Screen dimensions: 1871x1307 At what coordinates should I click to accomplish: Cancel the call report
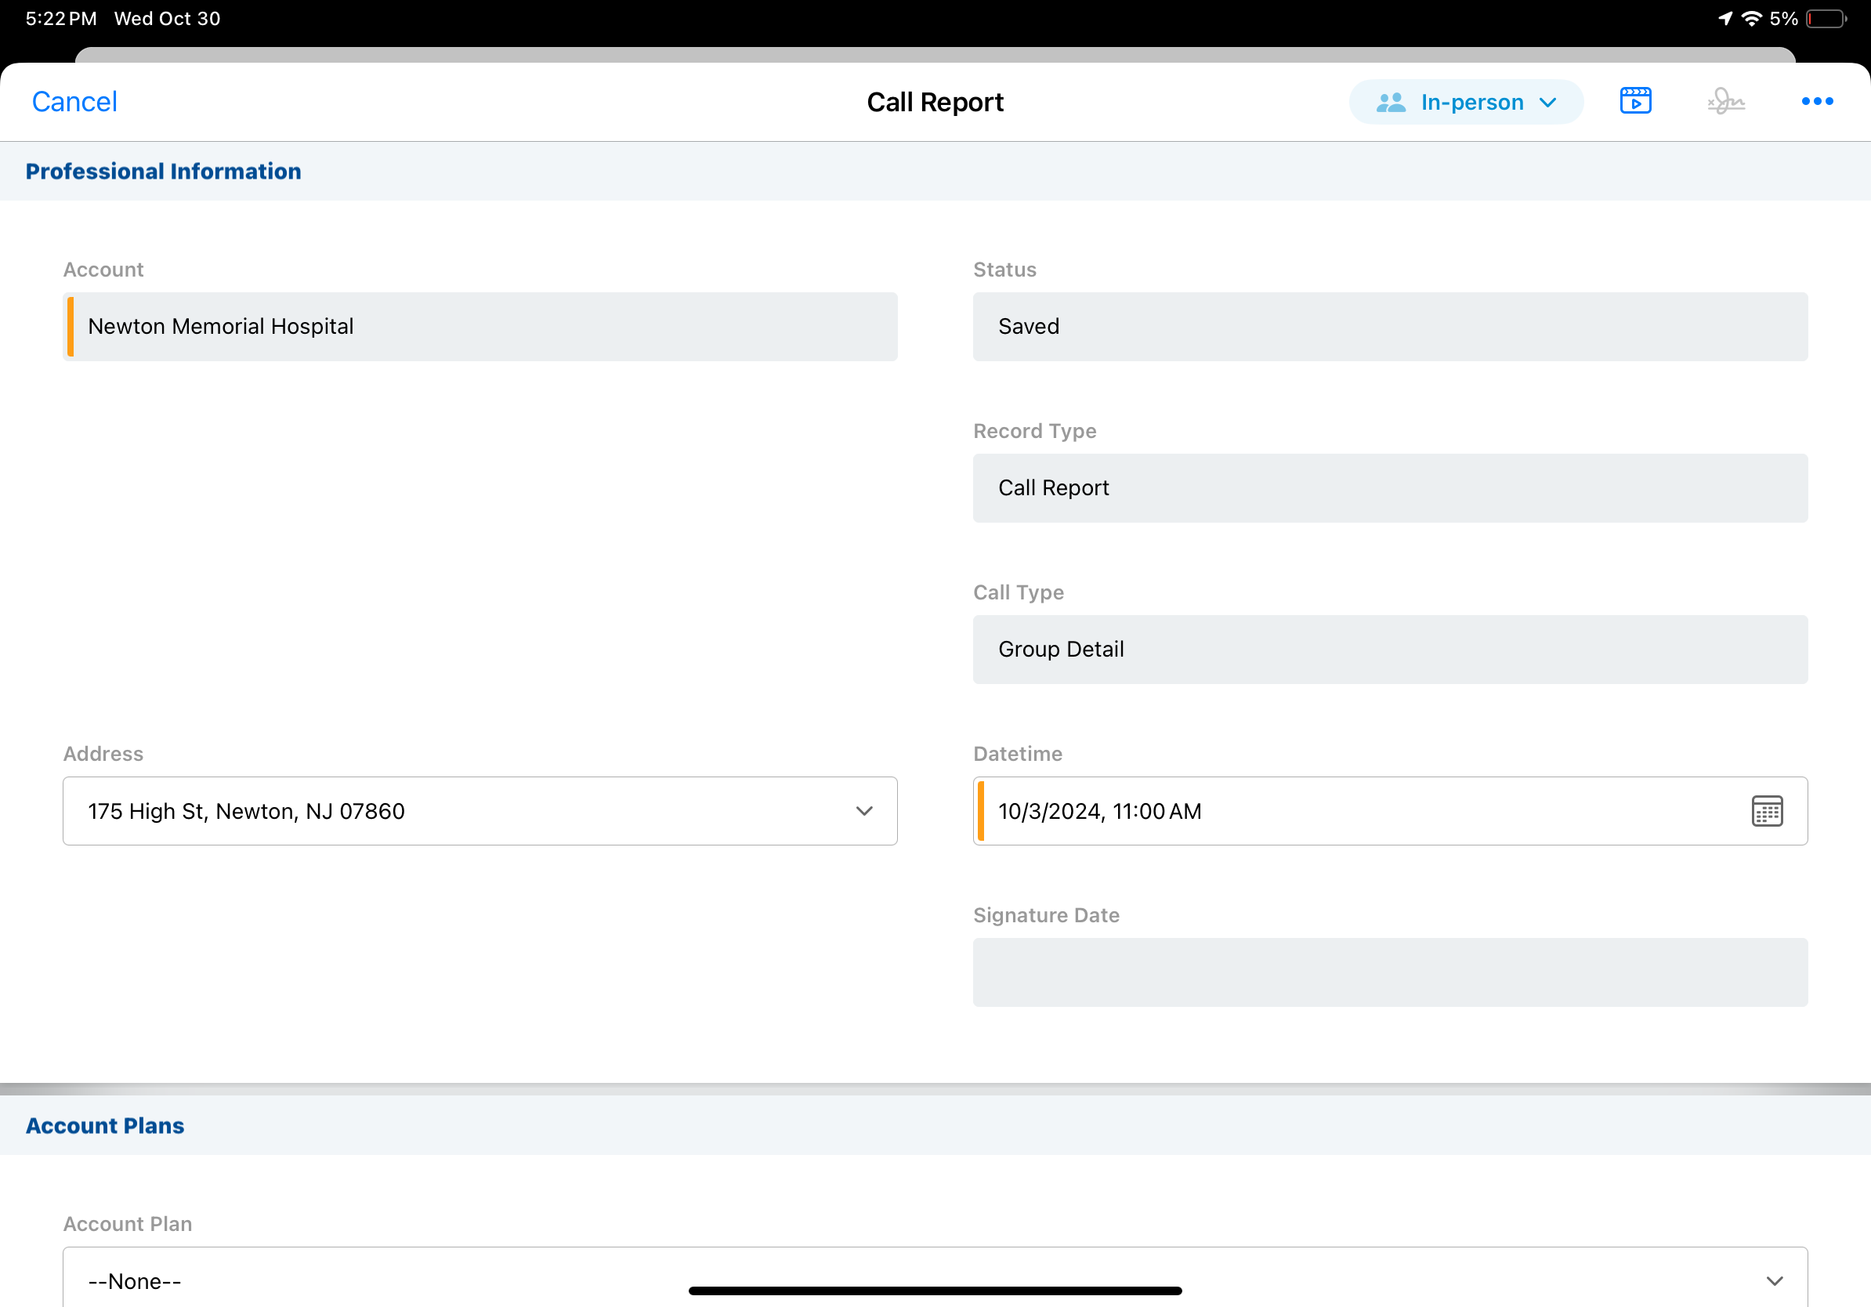point(74,102)
